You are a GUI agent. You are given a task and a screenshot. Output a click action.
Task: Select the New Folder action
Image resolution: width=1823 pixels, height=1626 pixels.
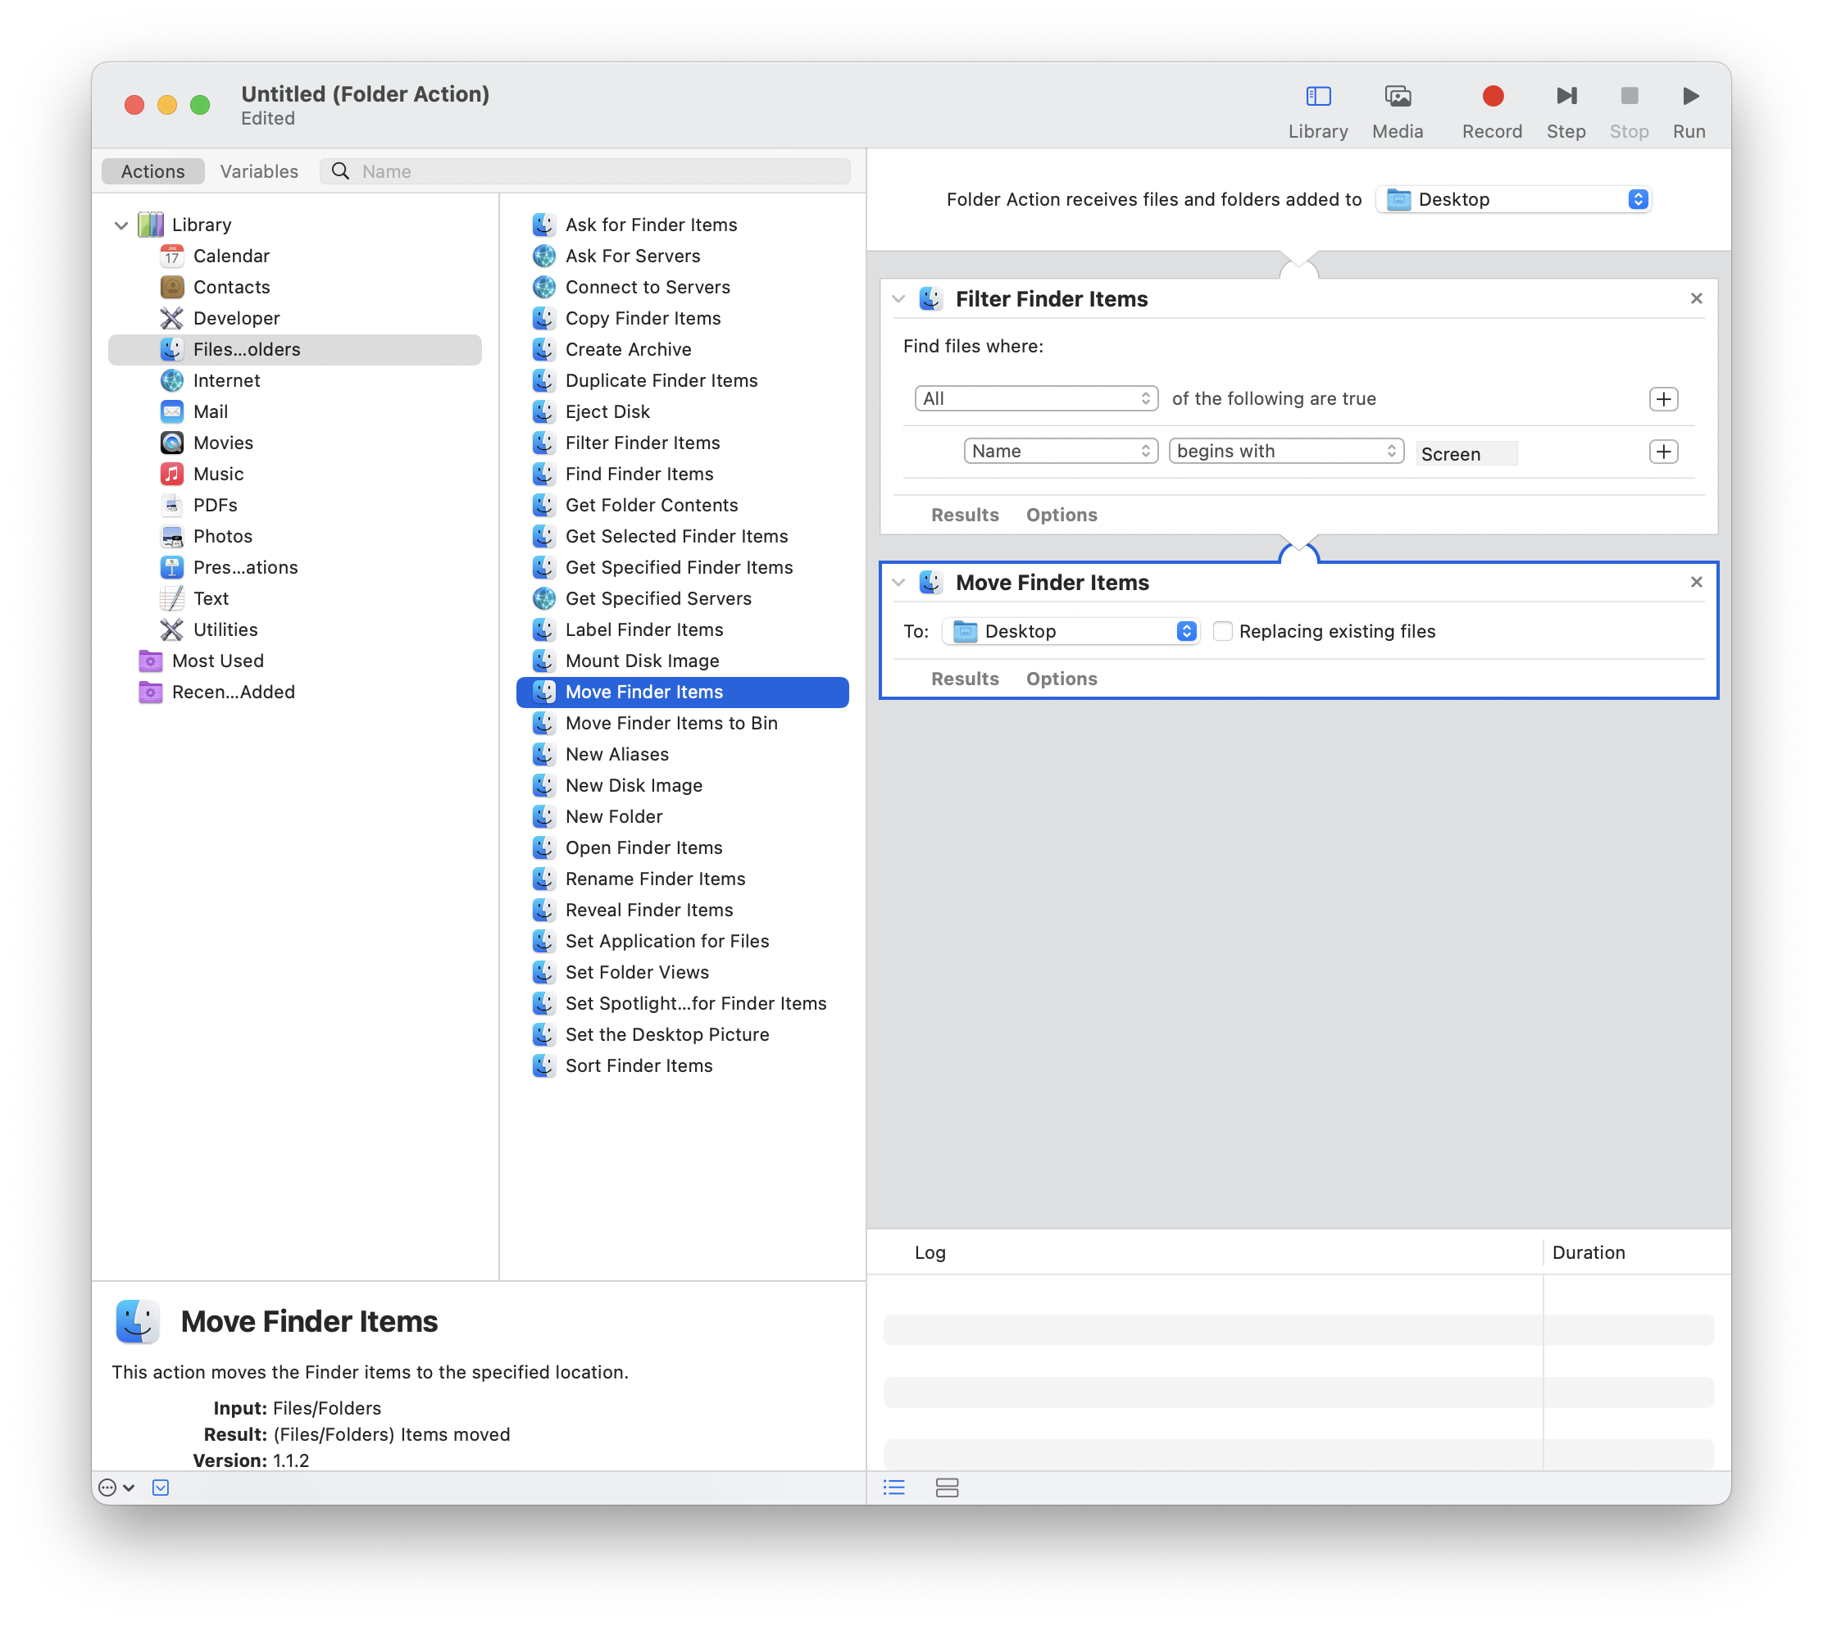(614, 816)
